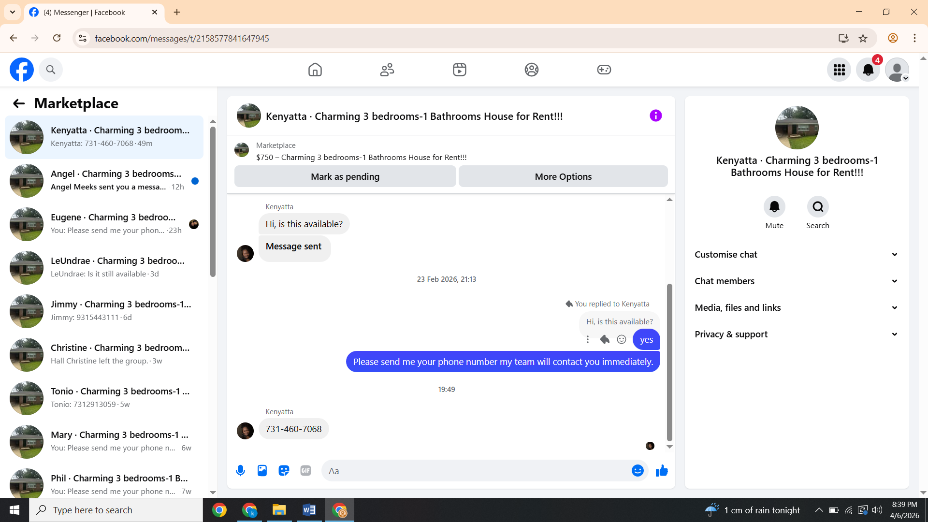The image size is (928, 522).
Task: Open the Friends tab
Action: point(387,70)
